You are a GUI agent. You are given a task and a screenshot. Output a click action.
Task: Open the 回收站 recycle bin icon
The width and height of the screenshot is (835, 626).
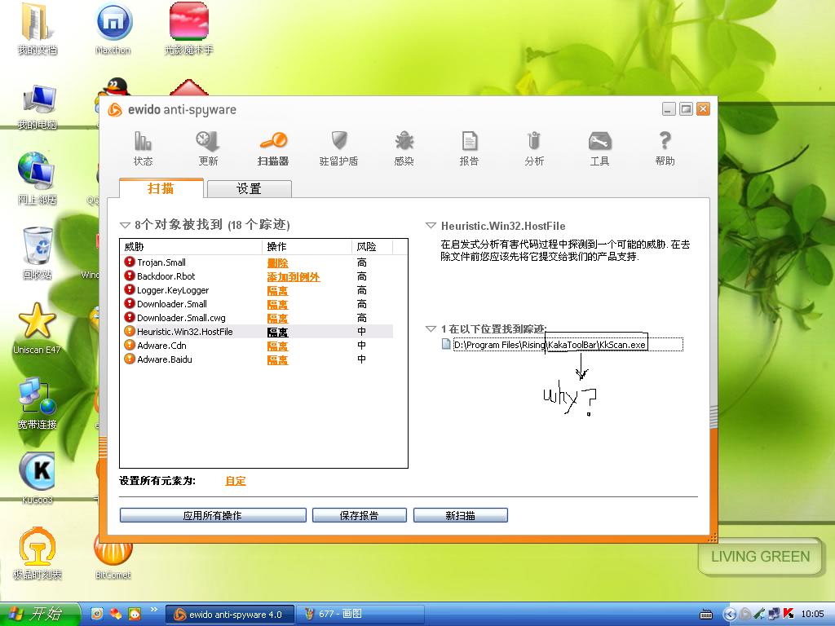pos(38,253)
